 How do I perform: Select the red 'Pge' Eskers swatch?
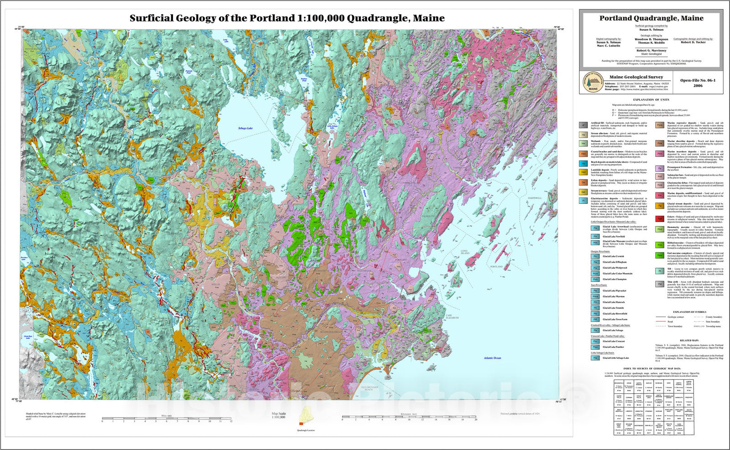pos(660,219)
